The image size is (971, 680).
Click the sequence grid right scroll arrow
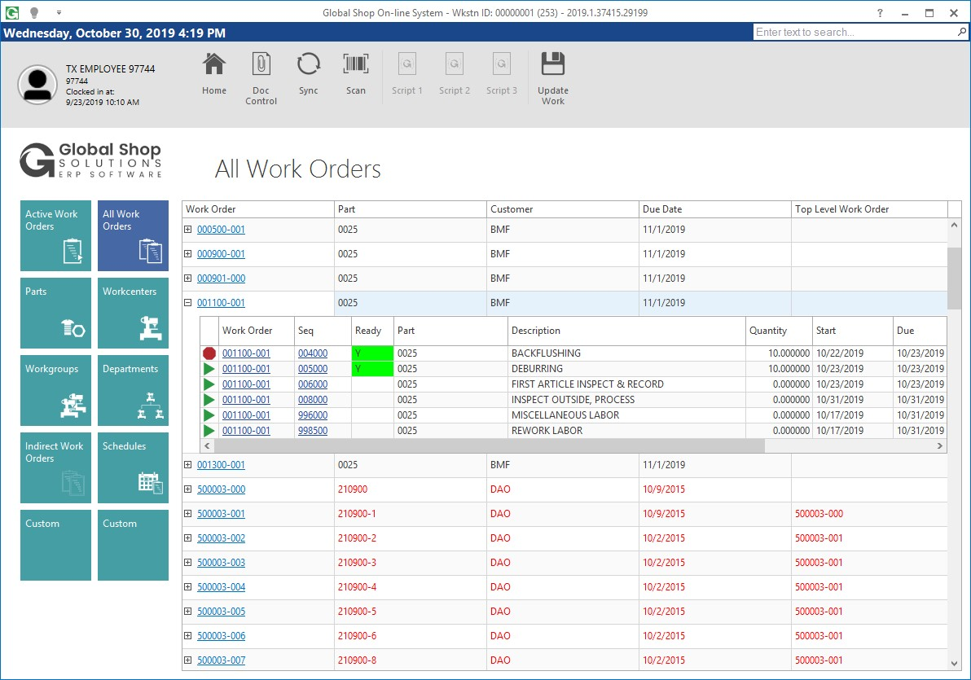coord(940,446)
